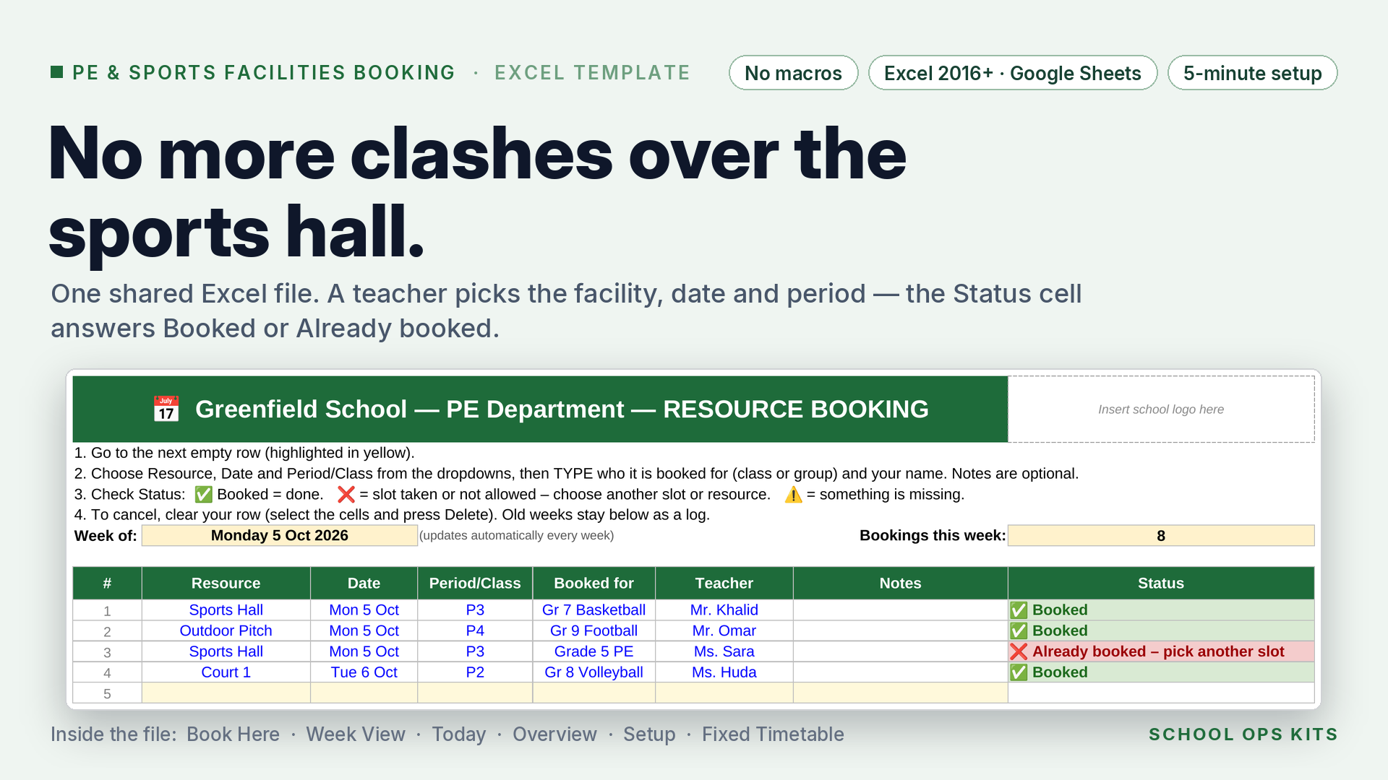This screenshot has width=1388, height=780.
Task: Click 'Fixed Timetable' in the sheet list
Action: [x=773, y=734]
